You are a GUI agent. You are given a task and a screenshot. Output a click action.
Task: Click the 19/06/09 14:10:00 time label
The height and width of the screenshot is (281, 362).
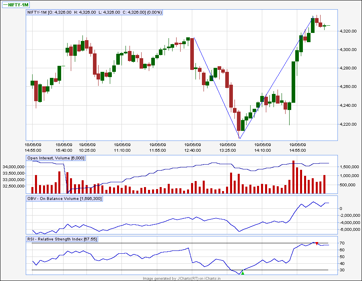pyautogui.click(x=263, y=148)
